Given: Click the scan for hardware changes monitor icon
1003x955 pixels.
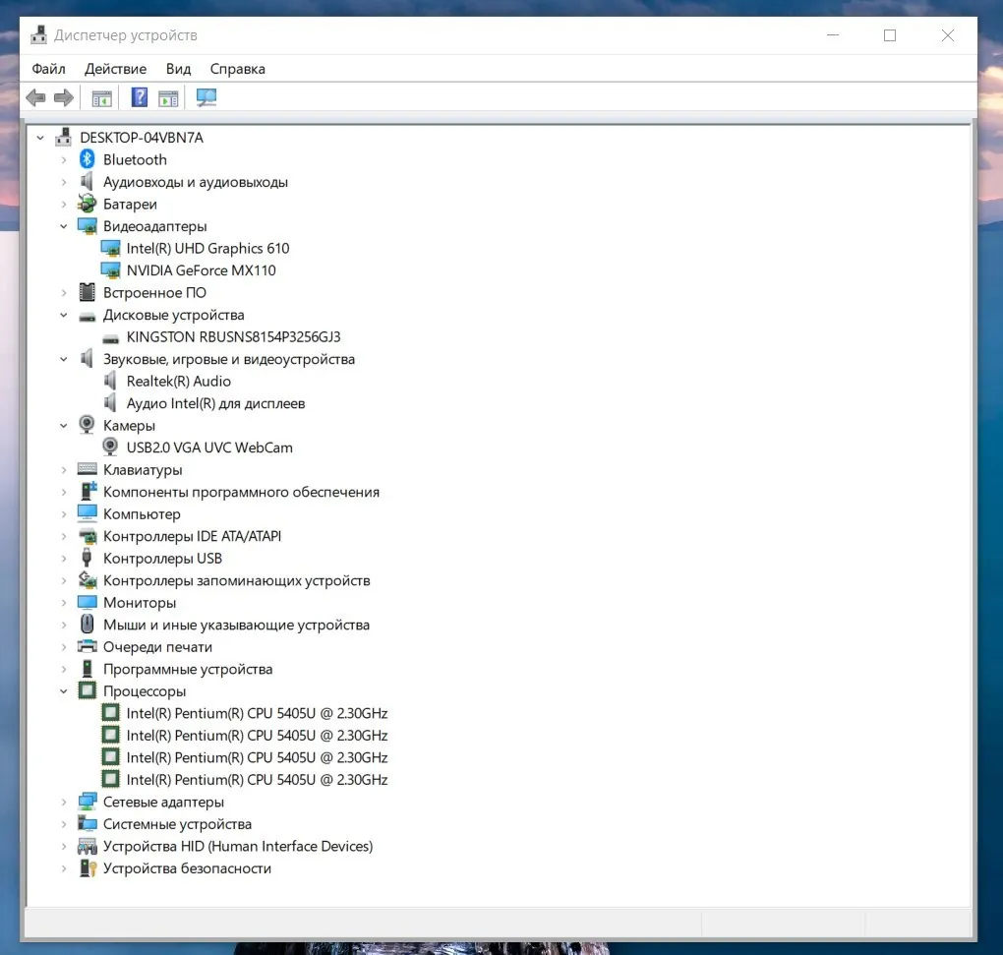Looking at the screenshot, I should (x=206, y=97).
